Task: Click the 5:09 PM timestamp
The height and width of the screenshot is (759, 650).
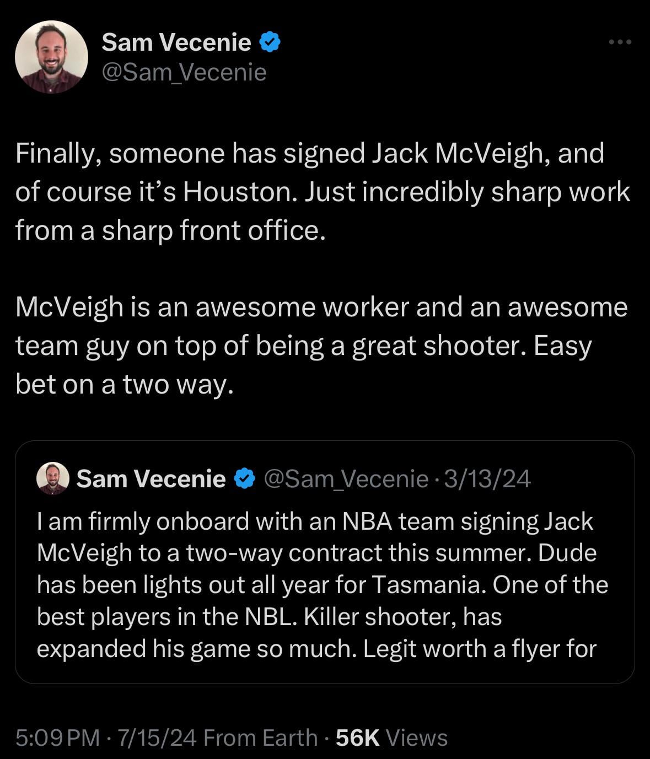Action: click(58, 738)
